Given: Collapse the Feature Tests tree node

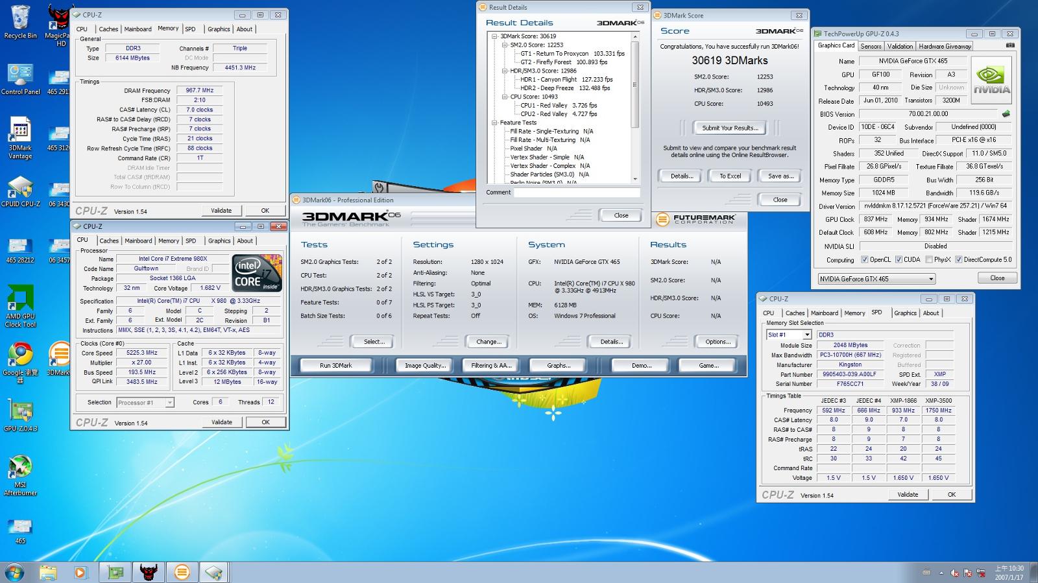Looking at the screenshot, I should point(494,123).
